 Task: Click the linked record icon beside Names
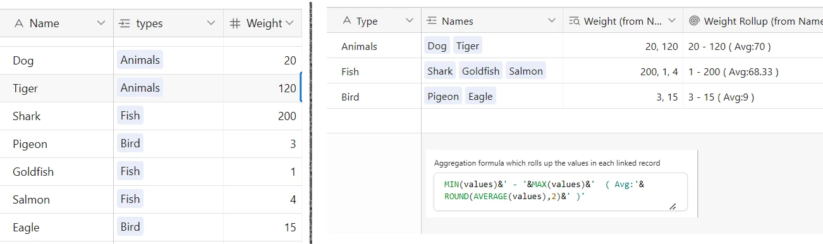432,21
